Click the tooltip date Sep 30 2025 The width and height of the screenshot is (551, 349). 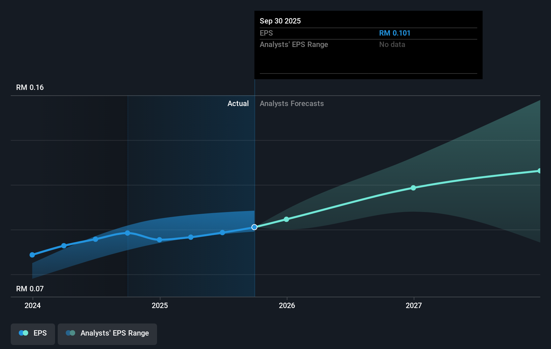(x=280, y=21)
